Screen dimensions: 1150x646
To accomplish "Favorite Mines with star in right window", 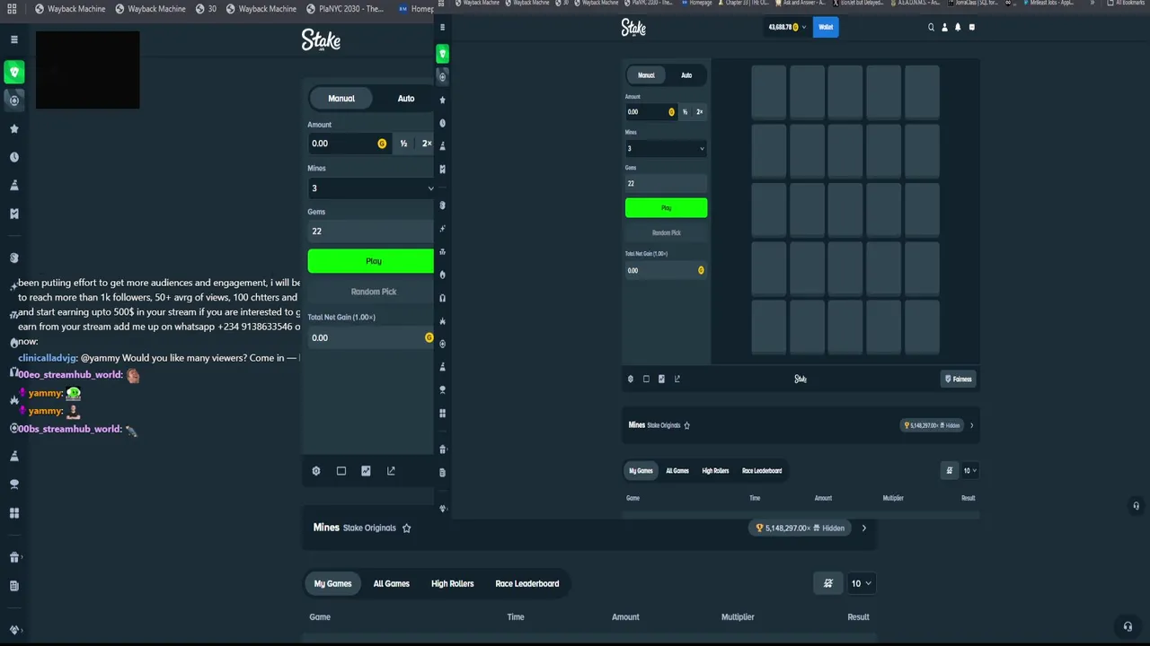I will [687, 425].
